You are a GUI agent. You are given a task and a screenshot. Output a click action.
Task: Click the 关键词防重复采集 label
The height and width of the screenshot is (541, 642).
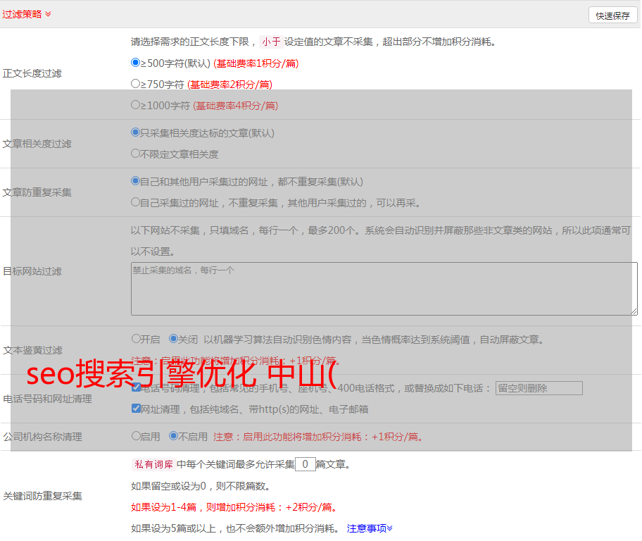click(x=42, y=497)
